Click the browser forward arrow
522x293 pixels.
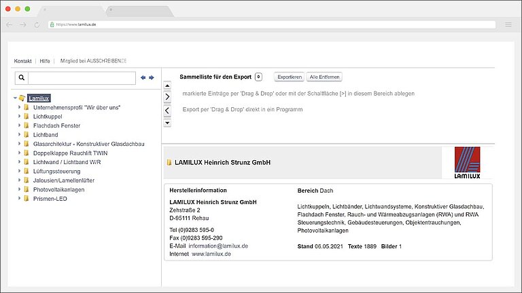[23, 25]
